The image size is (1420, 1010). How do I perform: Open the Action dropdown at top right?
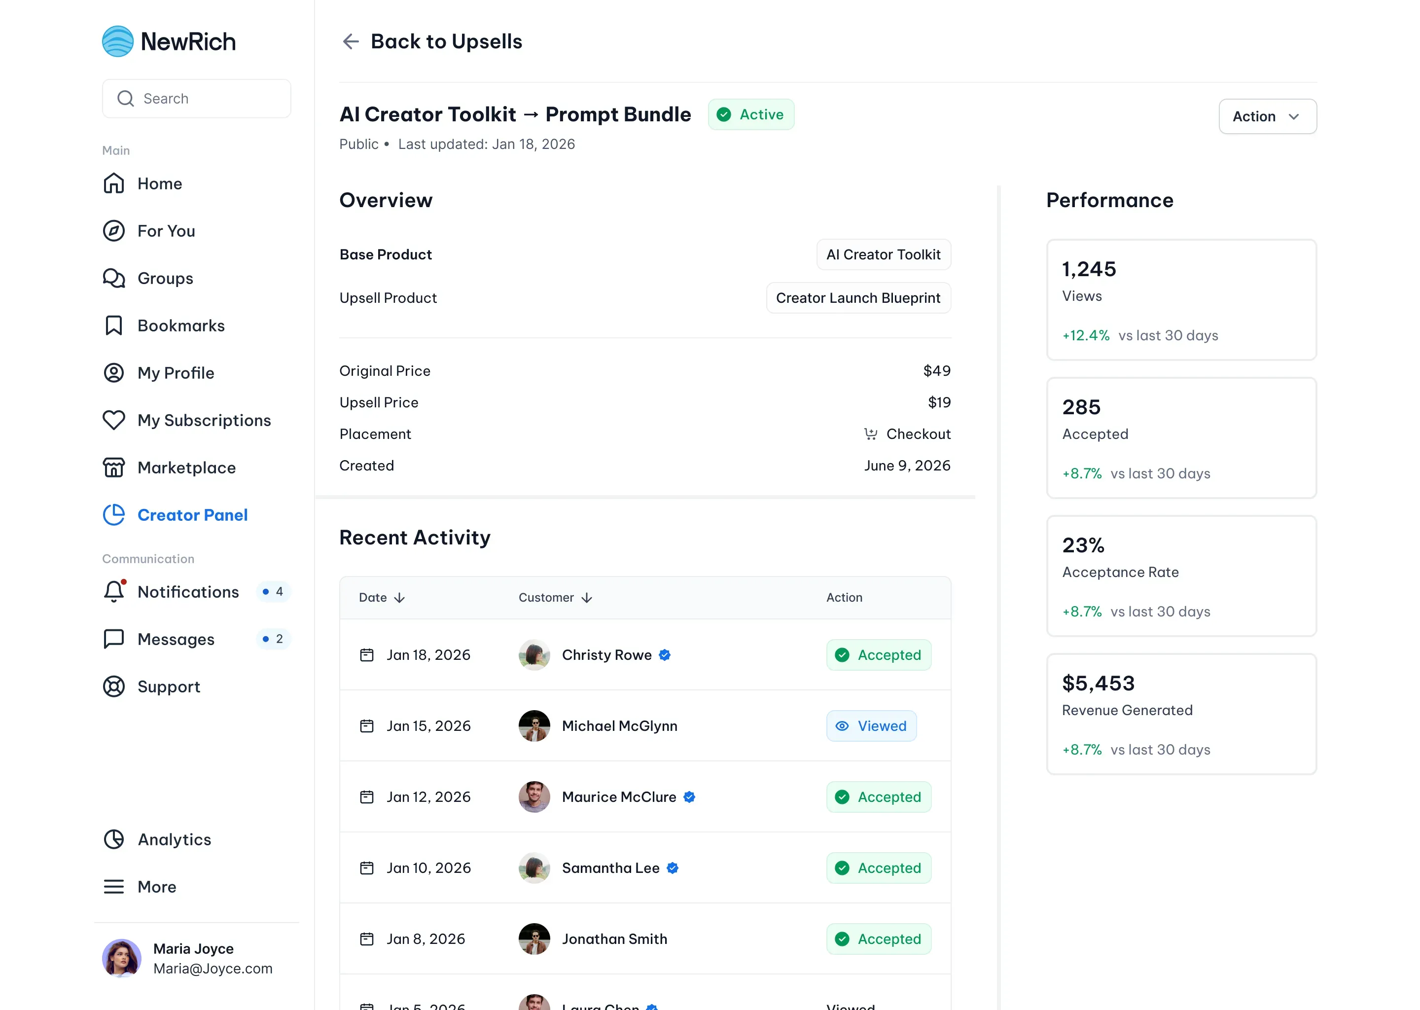[x=1267, y=116]
